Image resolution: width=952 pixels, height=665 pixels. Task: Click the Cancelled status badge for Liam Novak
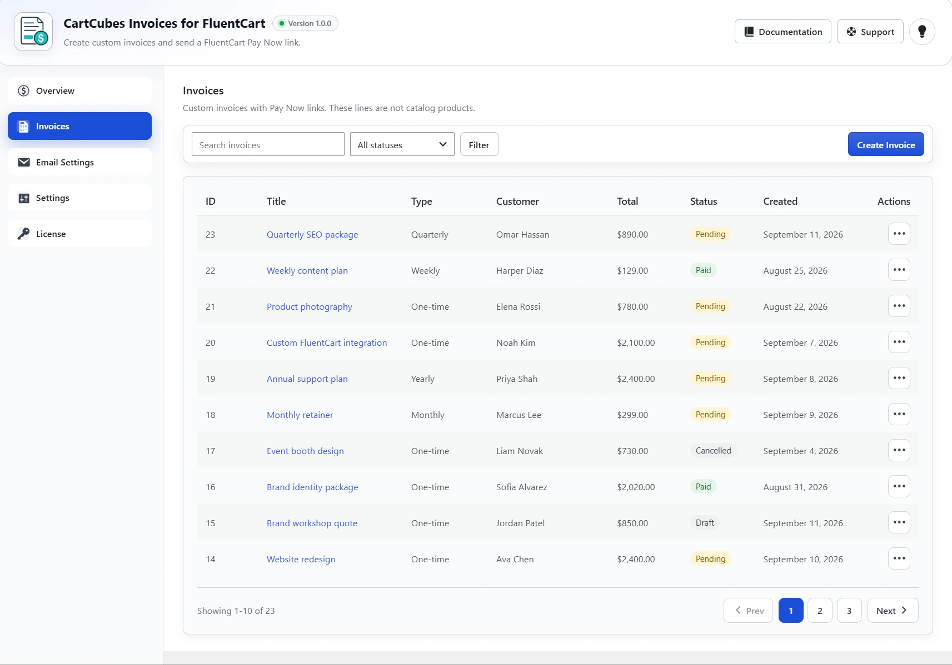coord(713,451)
